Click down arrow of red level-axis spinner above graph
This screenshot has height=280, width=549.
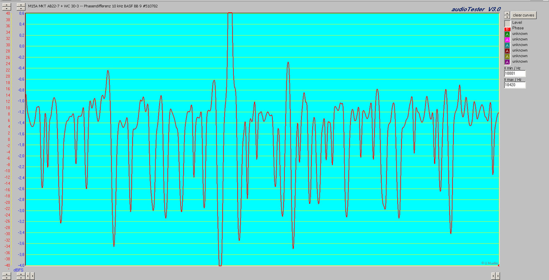click(6, 9)
